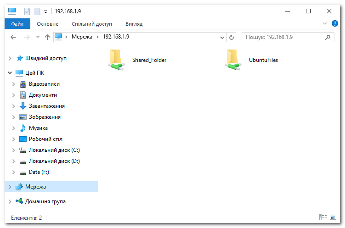Select Домашня група in navigation pane
345x228 pixels.
[x=45, y=201]
